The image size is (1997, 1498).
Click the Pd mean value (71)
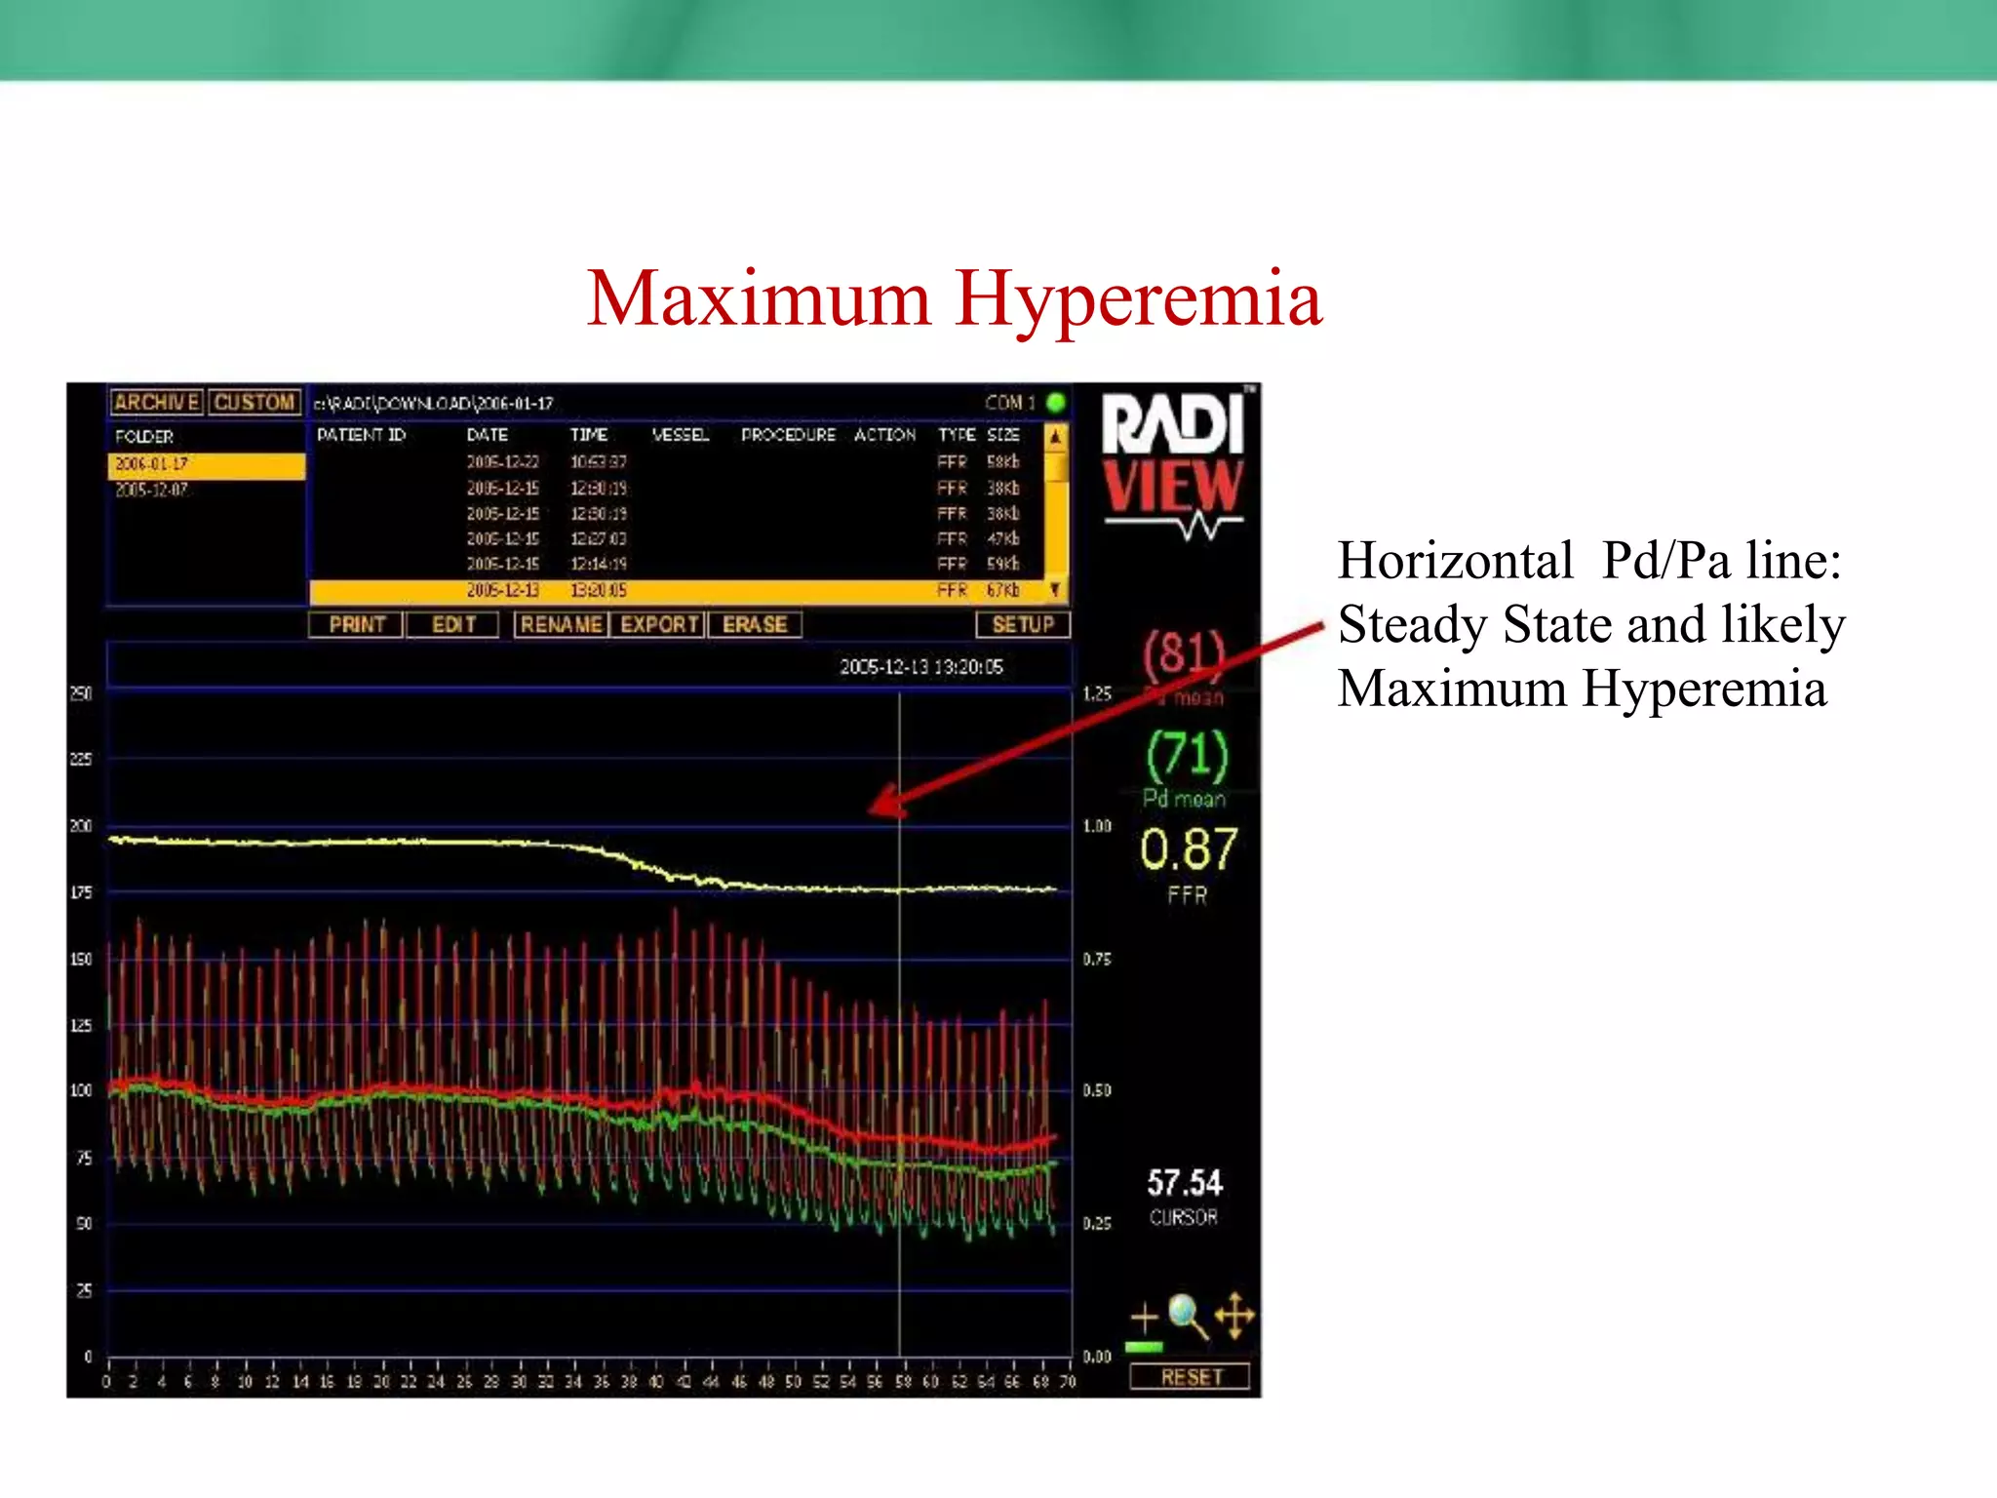click(1188, 755)
